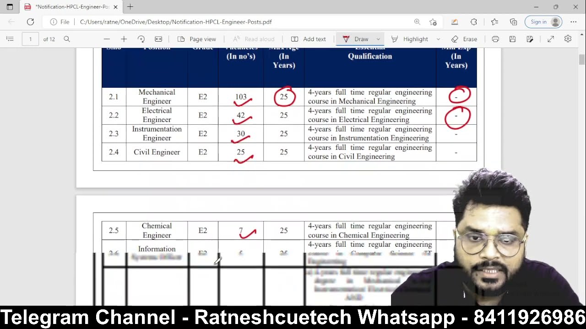586x329 pixels.
Task: Open the Favorites list
Action: [x=494, y=22]
